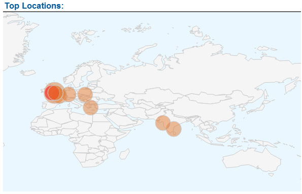This screenshot has width=302, height=194.
Task: Select Iceland on the map
Action: pyautogui.click(x=28, y=73)
